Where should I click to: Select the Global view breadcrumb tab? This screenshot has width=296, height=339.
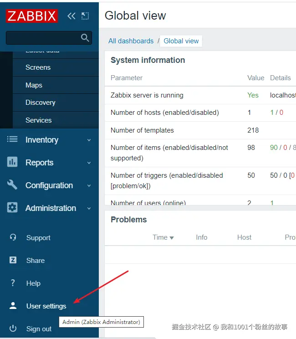pos(181,41)
